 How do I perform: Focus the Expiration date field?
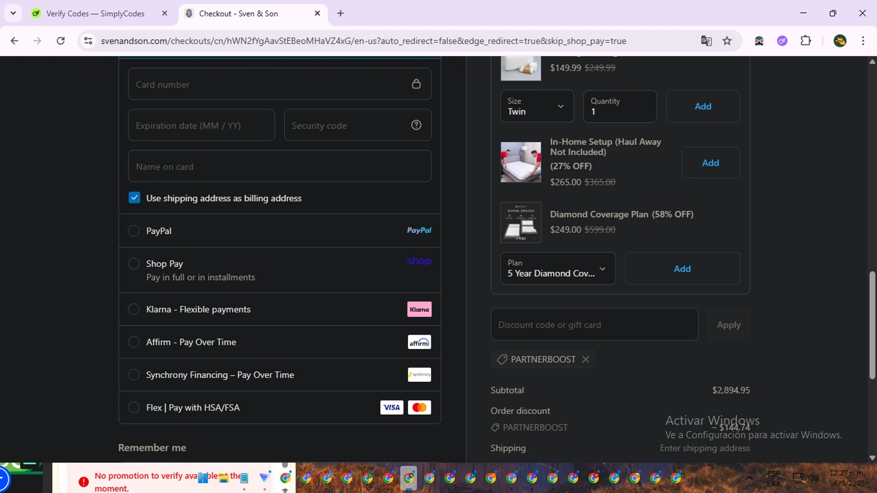(201, 125)
